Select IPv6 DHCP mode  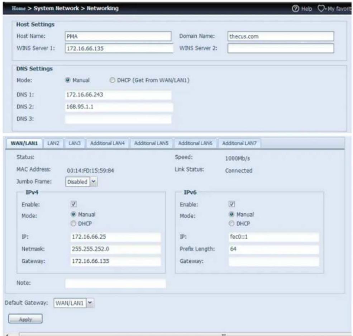pos(232,224)
